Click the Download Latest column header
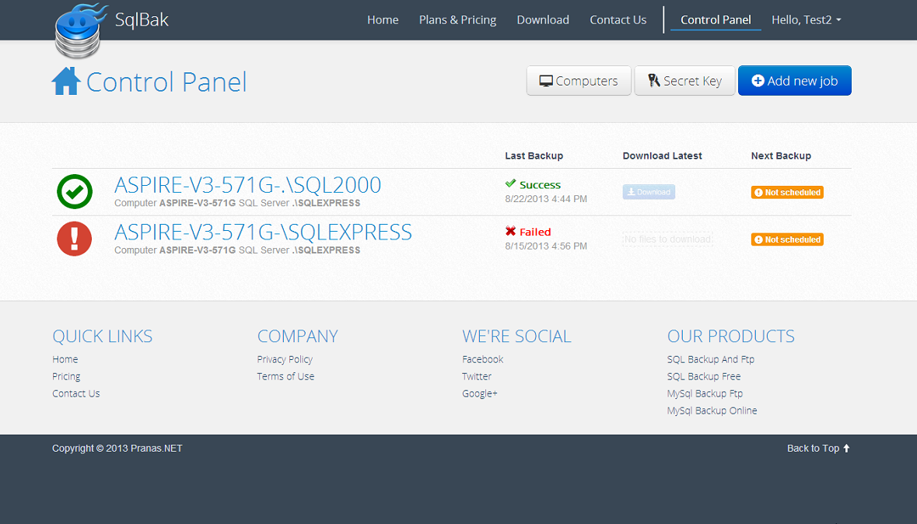The image size is (917, 524). click(x=662, y=155)
